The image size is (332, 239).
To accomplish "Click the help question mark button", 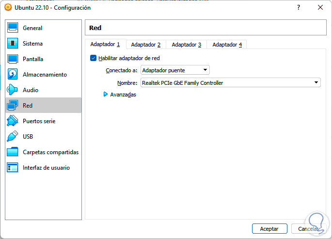I will coord(298,7).
